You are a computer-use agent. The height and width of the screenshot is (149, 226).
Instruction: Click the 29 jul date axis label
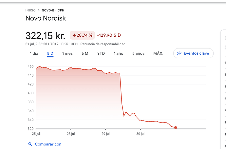click(x=105, y=134)
